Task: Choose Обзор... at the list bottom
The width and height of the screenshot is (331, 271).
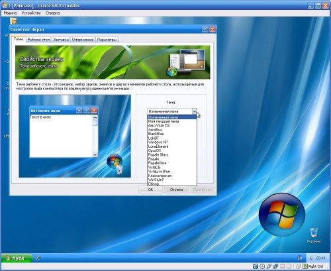Action: [172, 184]
